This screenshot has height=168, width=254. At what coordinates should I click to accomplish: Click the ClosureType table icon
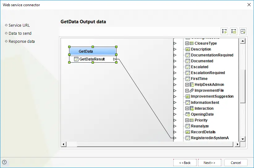pos(192,43)
